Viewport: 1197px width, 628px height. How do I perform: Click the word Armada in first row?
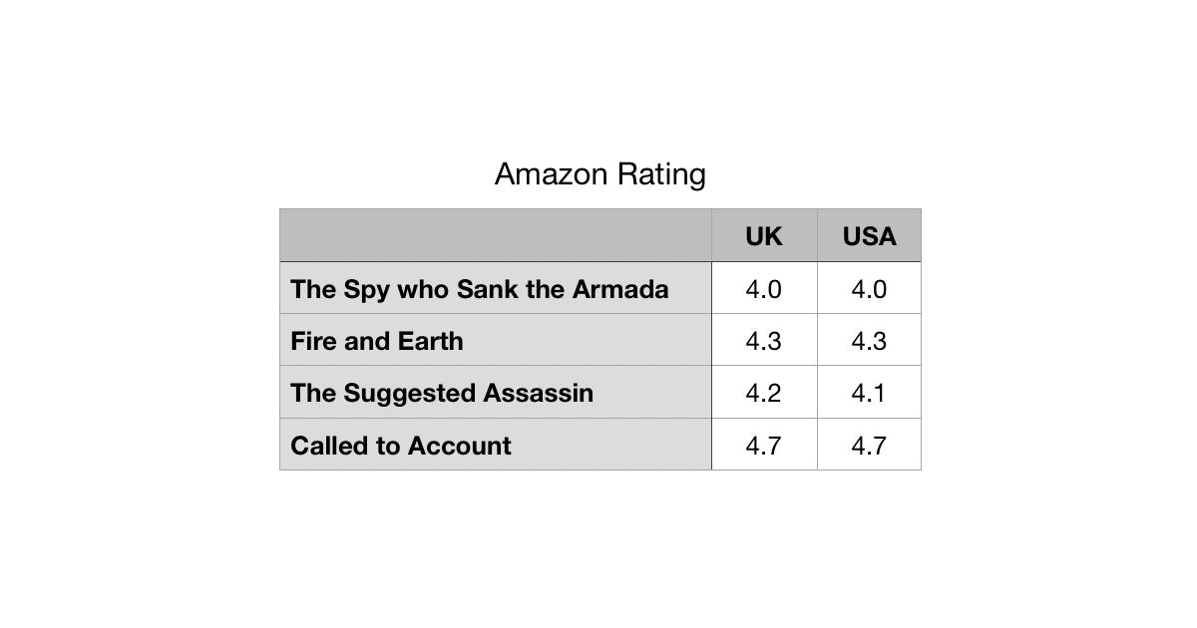[619, 289]
